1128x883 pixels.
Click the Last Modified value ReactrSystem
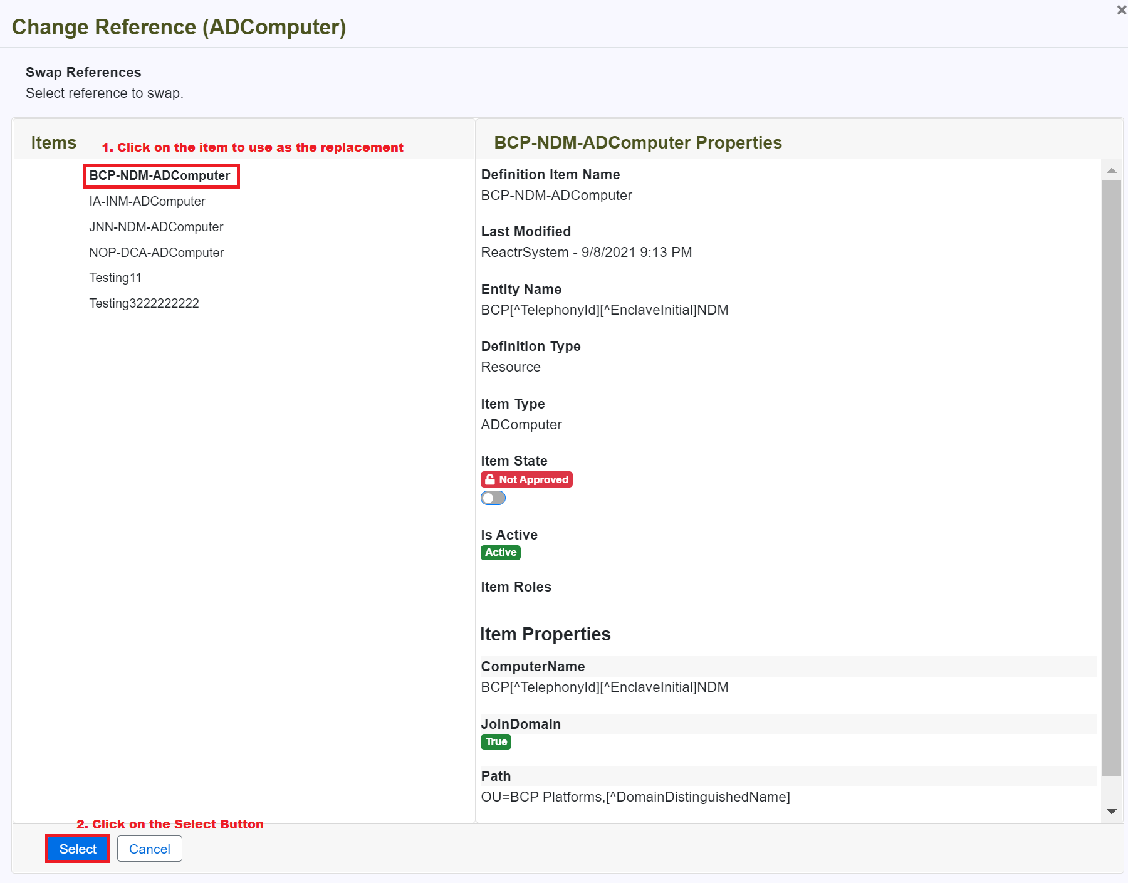tap(587, 253)
